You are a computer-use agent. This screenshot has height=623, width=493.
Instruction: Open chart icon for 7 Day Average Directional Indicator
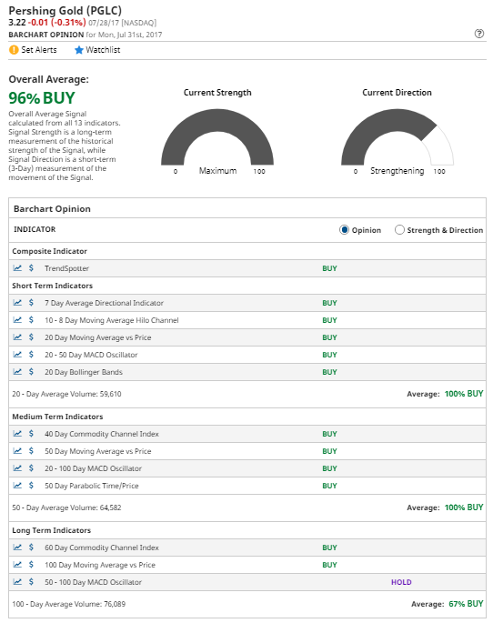(x=17, y=302)
